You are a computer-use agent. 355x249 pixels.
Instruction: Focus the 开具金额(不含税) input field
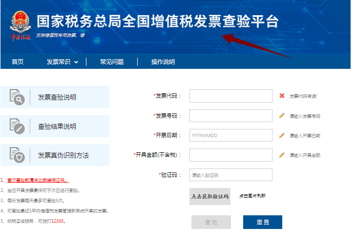coord(231,155)
